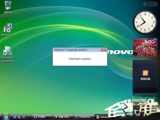Select the Windows 7 Upgrade Advisor shortcut
The width and height of the screenshot is (160, 120).
pyautogui.click(x=8, y=54)
